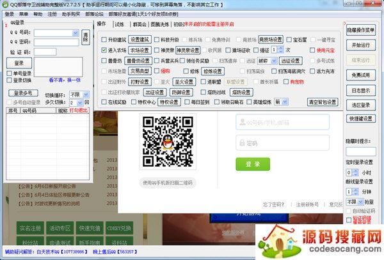This screenshot has width=384, height=260.
Task: Click the 登录多号 button
Action: click(23, 93)
